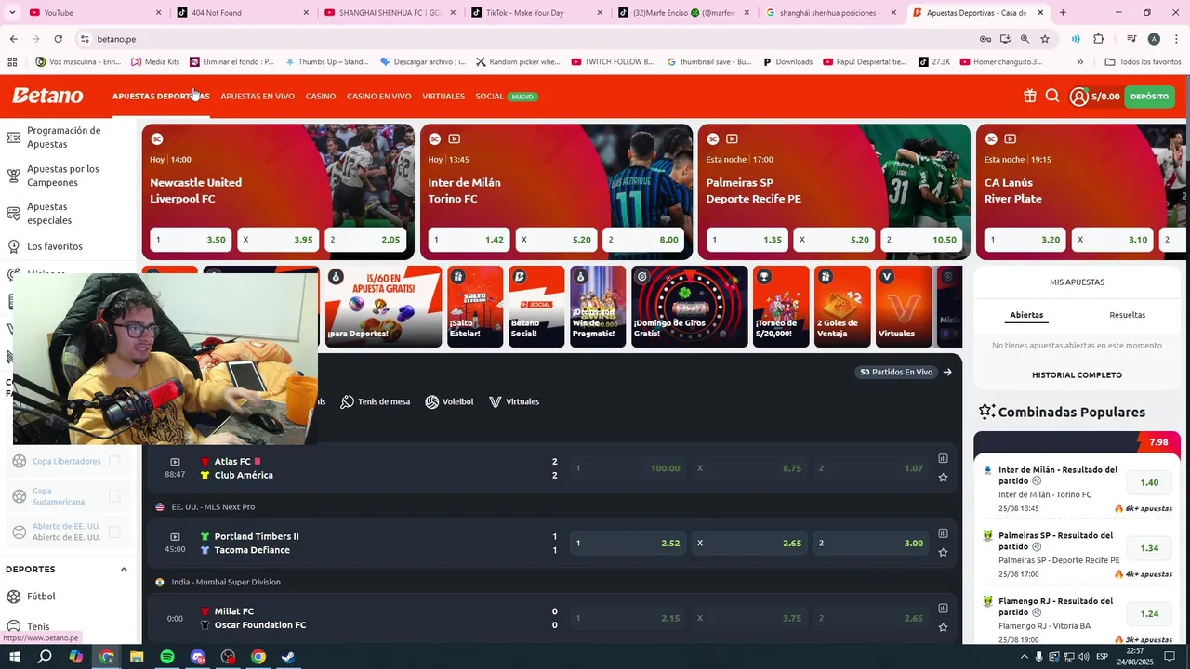The height and width of the screenshot is (669, 1190).
Task: Reload the page
Action: tap(58, 39)
